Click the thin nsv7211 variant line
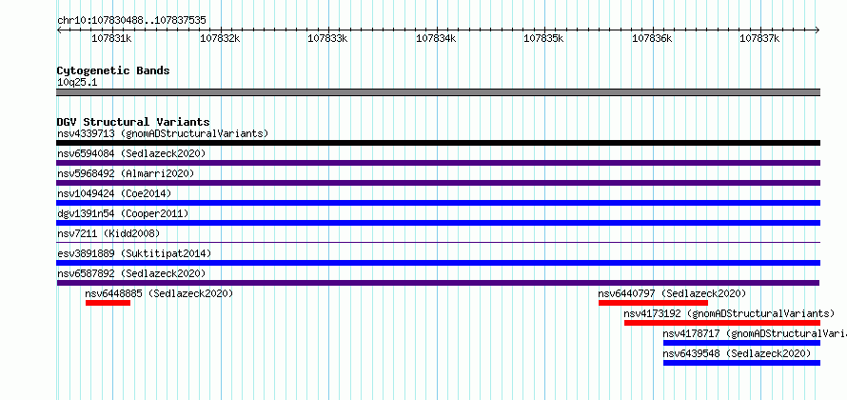The width and height of the screenshot is (847, 400). 438,242
